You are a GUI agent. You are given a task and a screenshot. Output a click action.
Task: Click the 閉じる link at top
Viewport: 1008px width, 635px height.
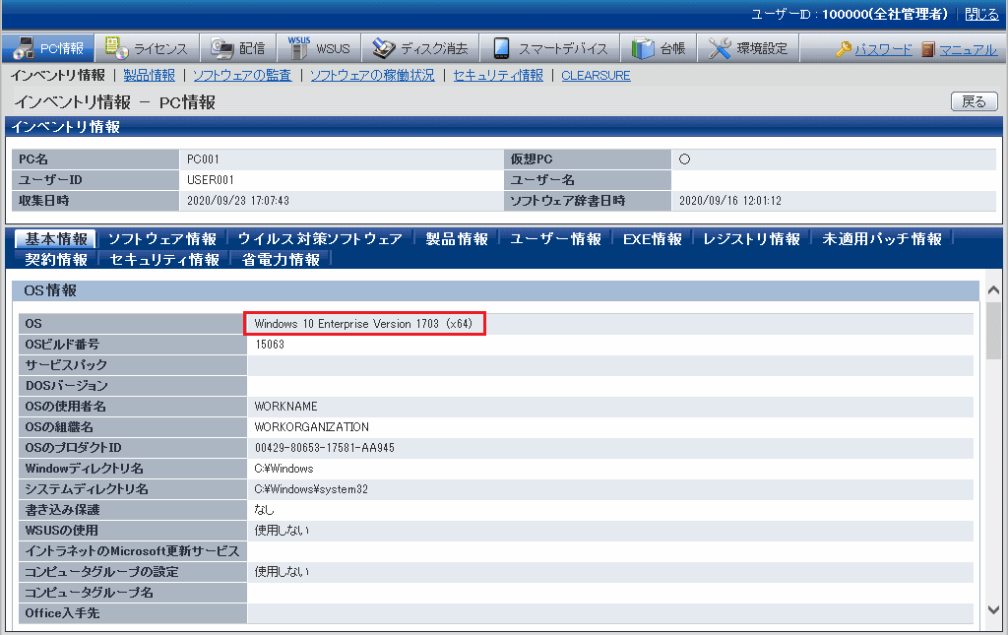[981, 14]
